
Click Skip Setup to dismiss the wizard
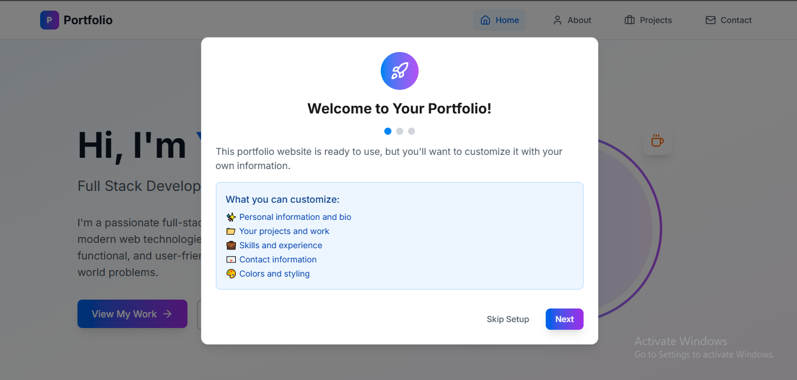click(507, 319)
